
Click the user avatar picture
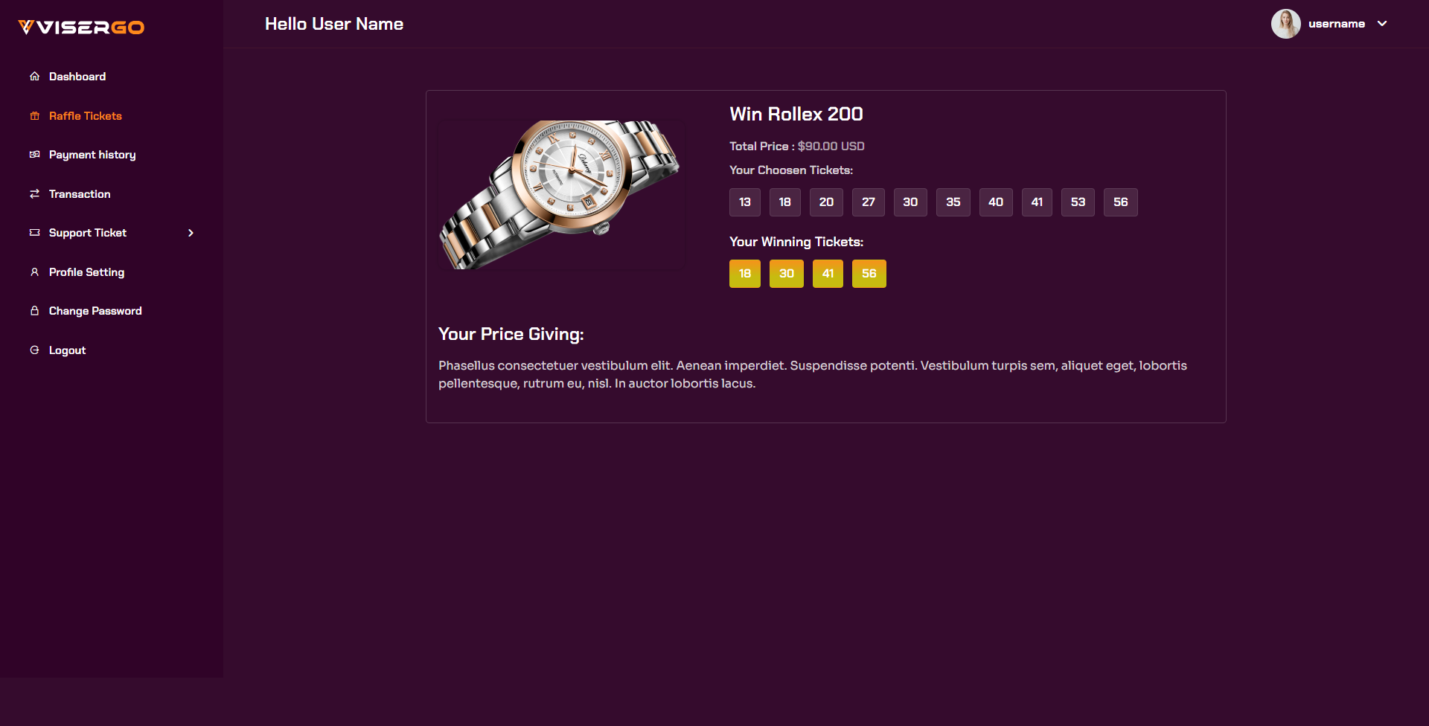(x=1285, y=24)
